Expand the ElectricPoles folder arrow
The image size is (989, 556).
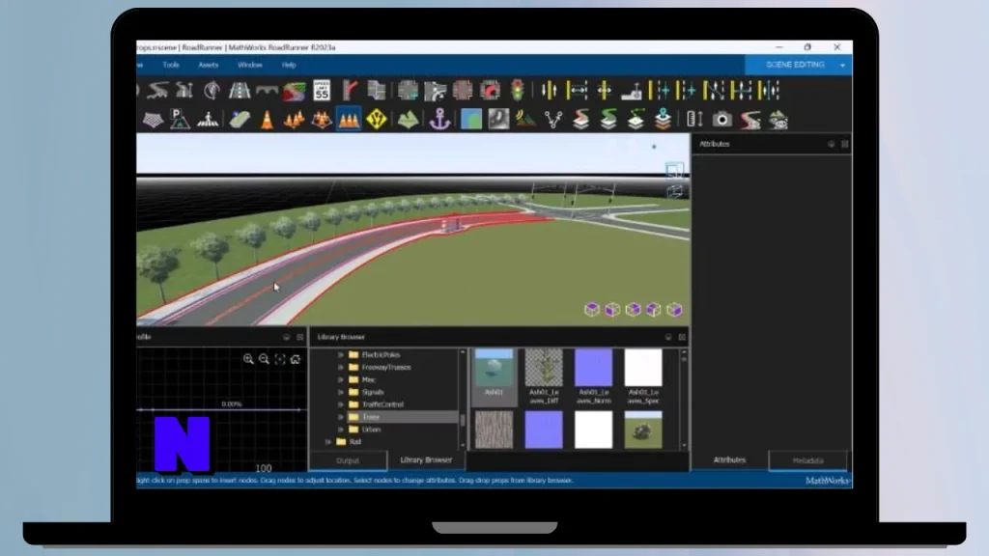[341, 355]
